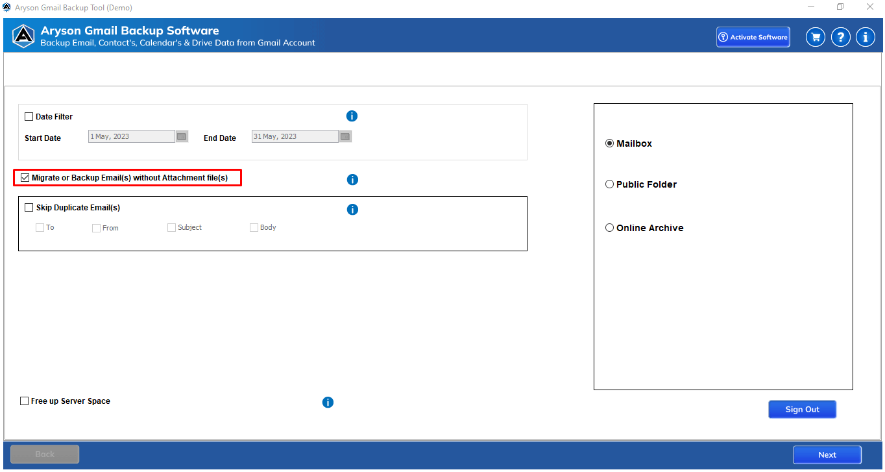Enable Free up Server Space checkbox
Viewport: 885px width, 472px height.
25,401
